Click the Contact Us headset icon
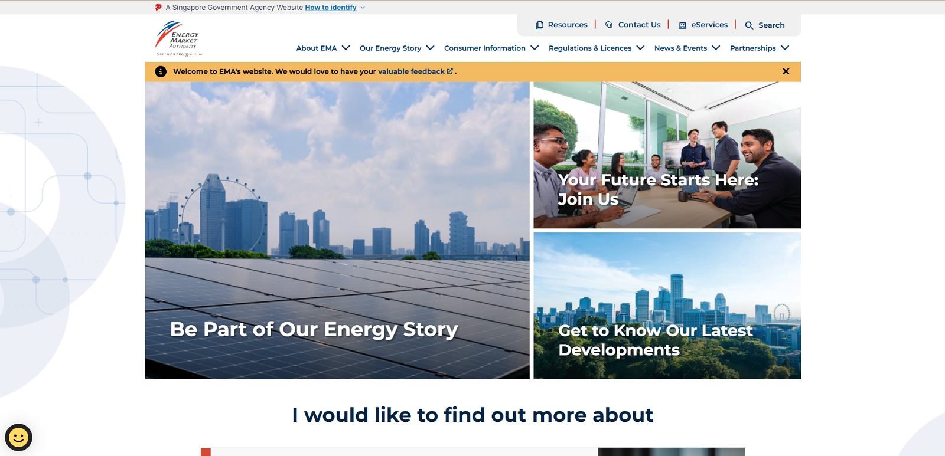The image size is (945, 456). (608, 25)
